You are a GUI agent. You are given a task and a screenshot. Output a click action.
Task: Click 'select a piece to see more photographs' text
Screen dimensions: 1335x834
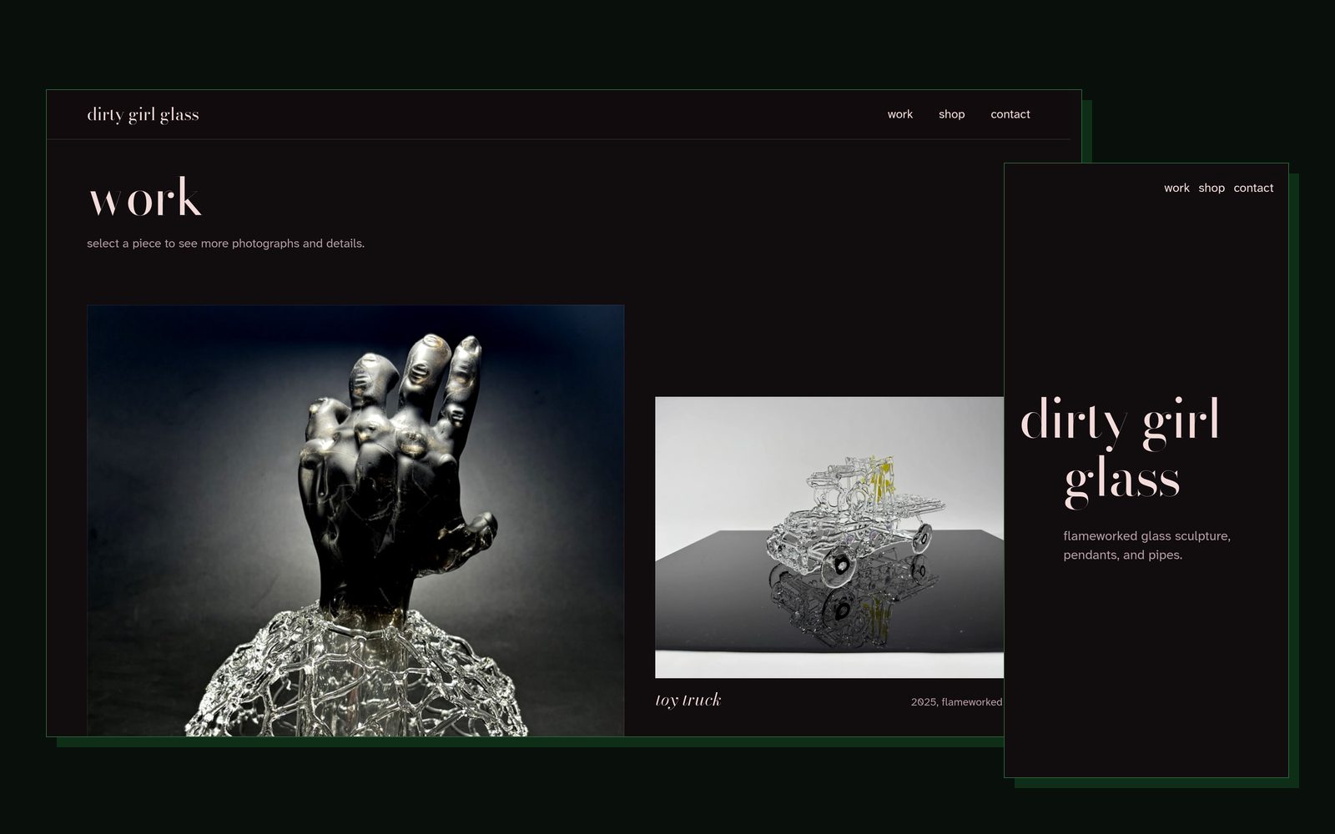tap(225, 244)
